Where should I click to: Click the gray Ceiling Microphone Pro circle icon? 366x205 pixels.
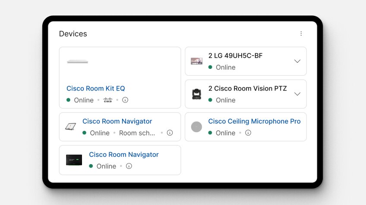tap(196, 127)
